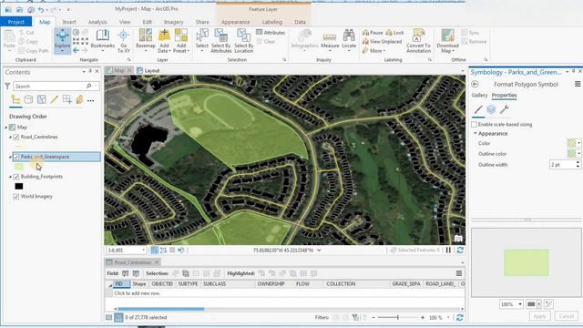Pause map drawing
This screenshot has width=583, height=328.
(x=448, y=251)
